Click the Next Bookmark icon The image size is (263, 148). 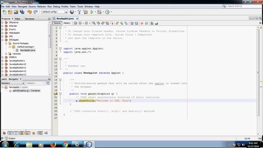122,23
